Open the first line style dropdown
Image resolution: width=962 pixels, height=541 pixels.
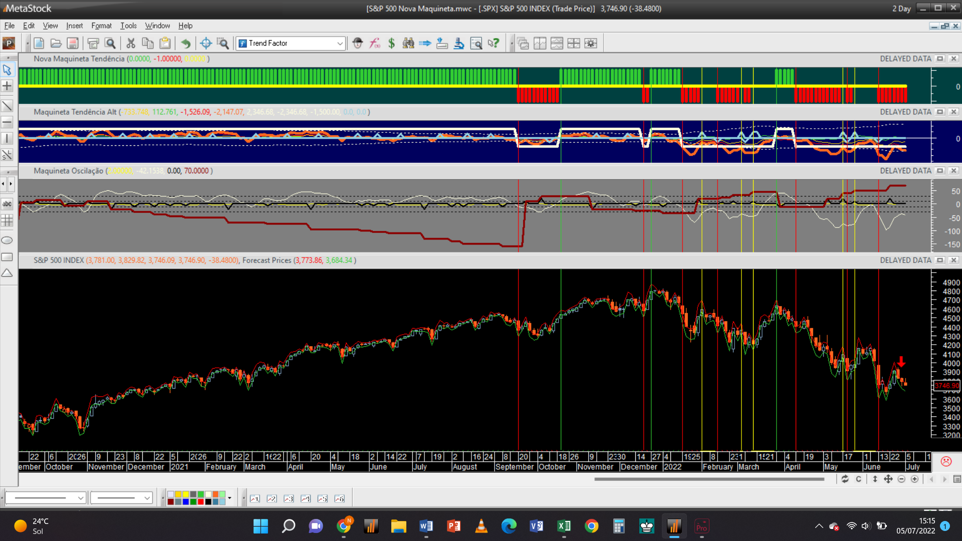point(80,498)
